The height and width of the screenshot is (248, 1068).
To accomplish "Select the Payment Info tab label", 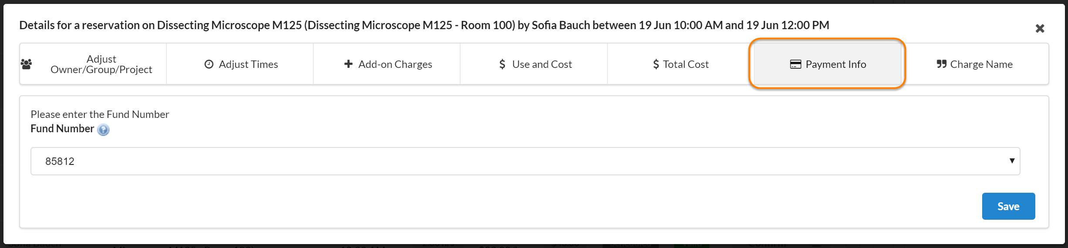I will click(835, 64).
